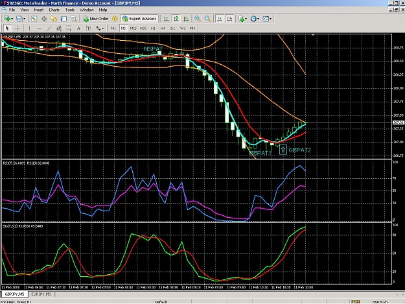Select the Equidistant Channel tool
This screenshot has height=304, width=405.
tap(59, 28)
